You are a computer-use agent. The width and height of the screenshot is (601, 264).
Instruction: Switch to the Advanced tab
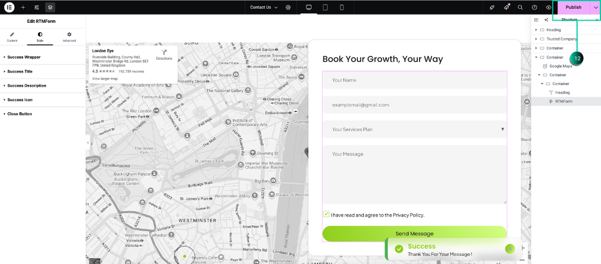(69, 37)
